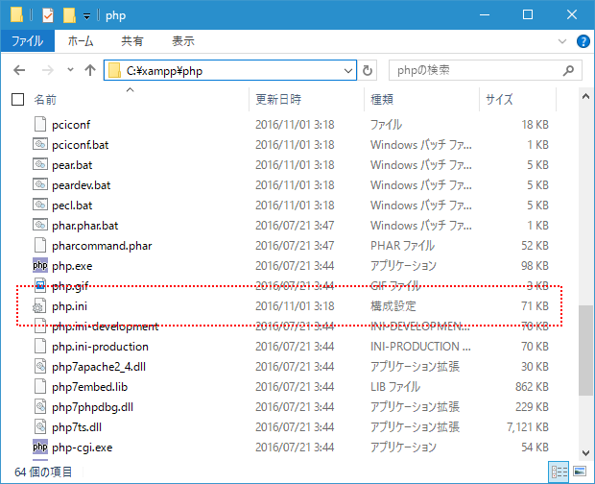Click the 7,121 KB size value
The width and height of the screenshot is (595, 484).
pos(528,427)
